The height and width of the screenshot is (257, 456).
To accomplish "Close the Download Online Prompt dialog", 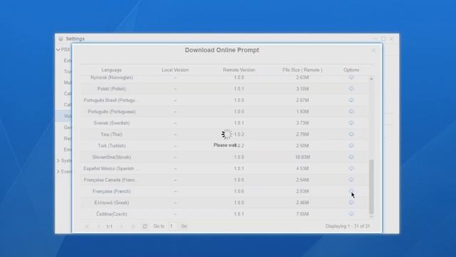I will [373, 50].
